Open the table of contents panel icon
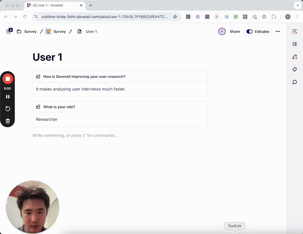The width and height of the screenshot is (303, 234). pos(295,32)
